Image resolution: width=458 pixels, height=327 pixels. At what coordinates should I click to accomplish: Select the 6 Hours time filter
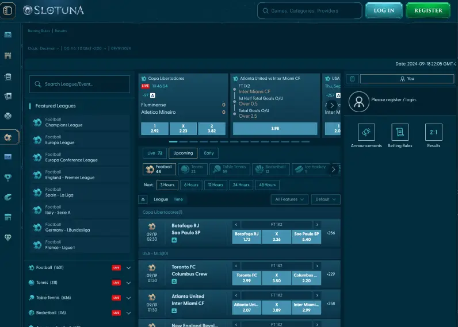(x=190, y=185)
